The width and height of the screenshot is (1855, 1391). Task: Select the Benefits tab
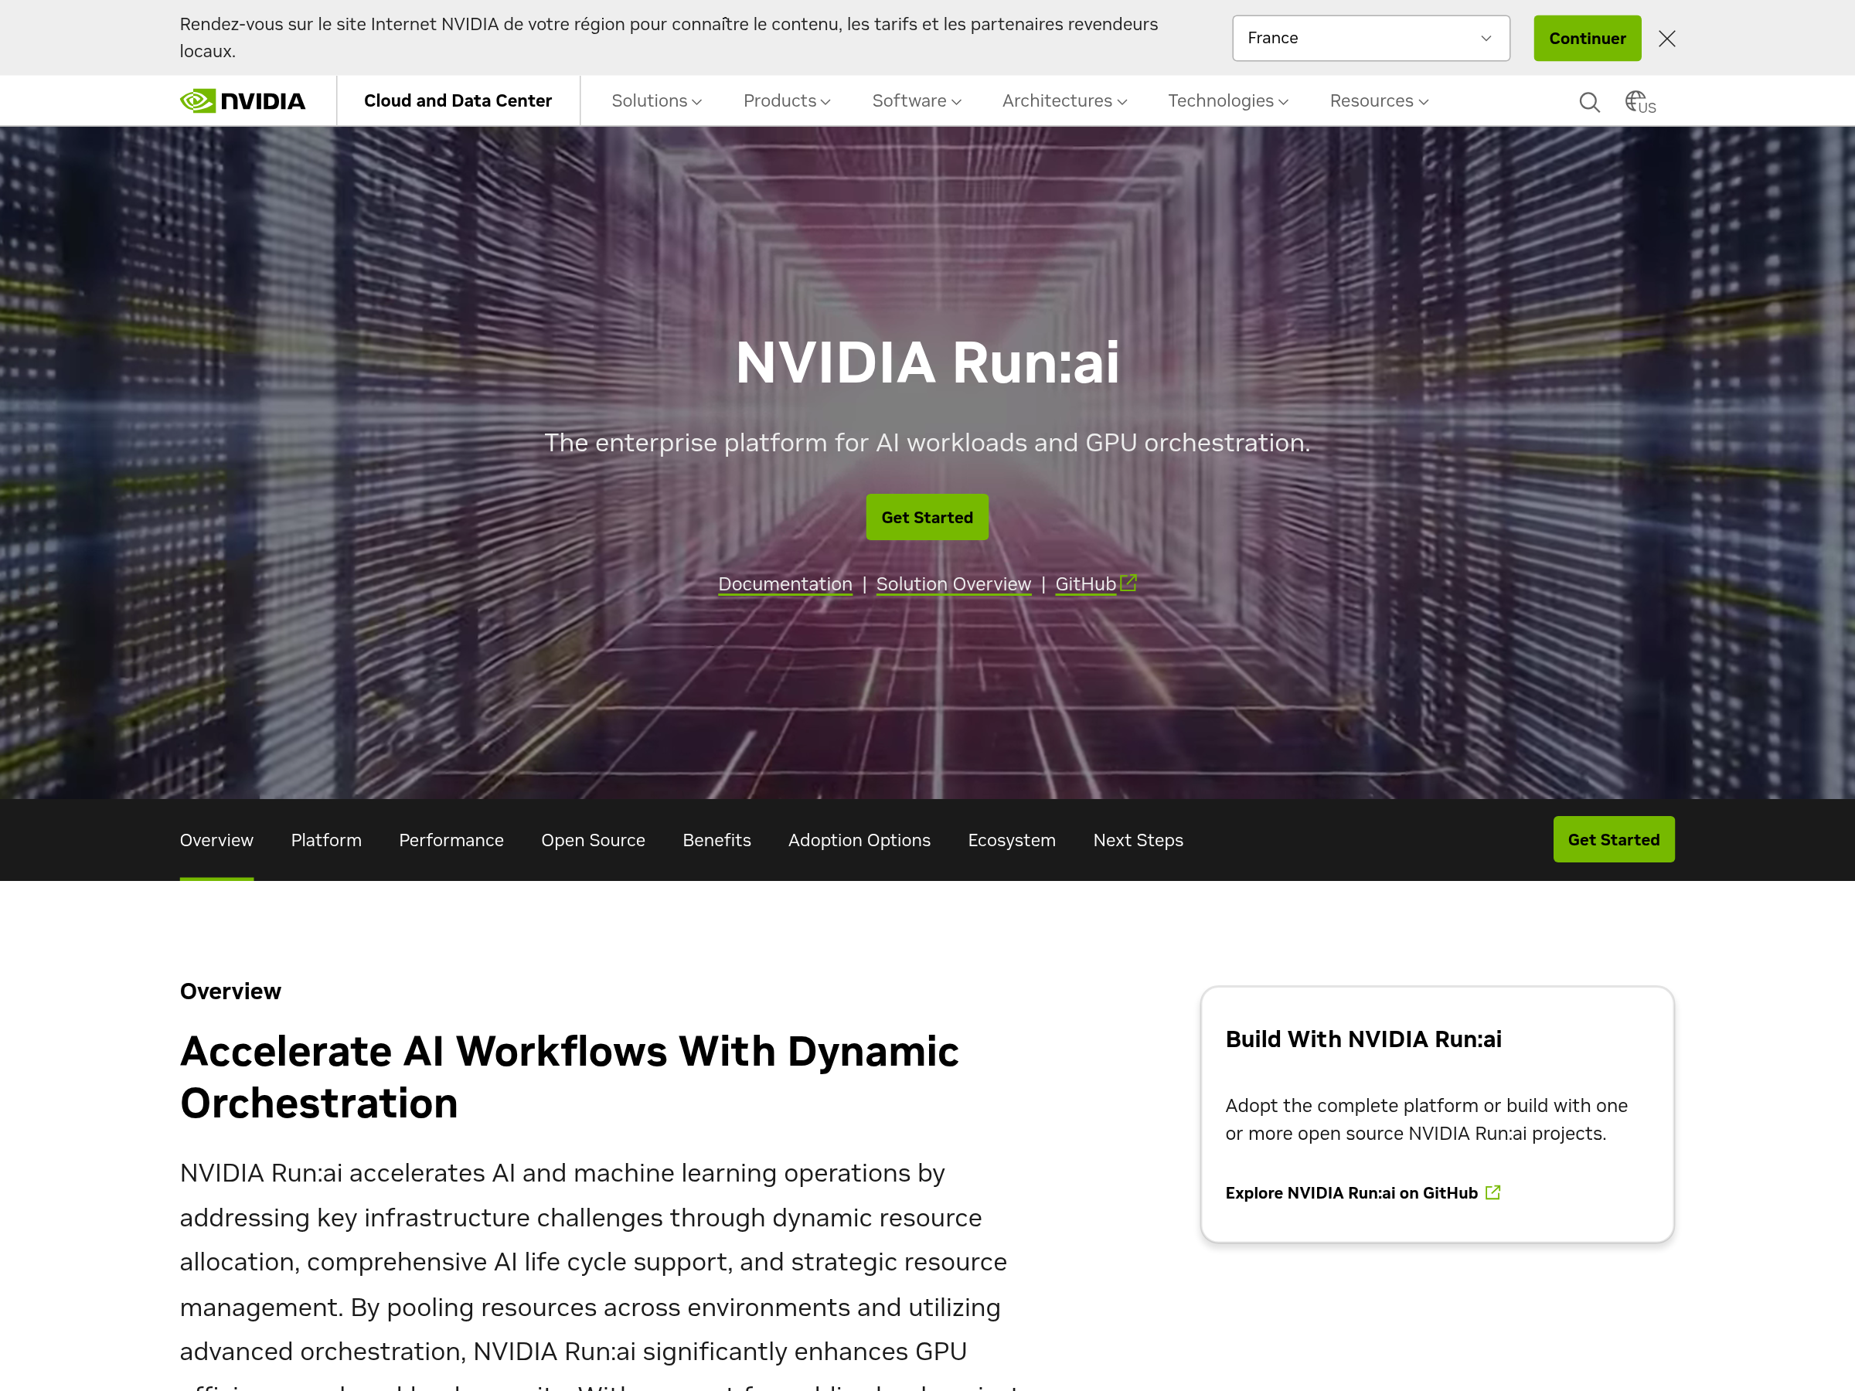click(716, 839)
